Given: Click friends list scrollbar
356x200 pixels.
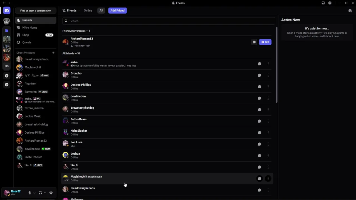Looking at the screenshot, I should coord(276,65).
